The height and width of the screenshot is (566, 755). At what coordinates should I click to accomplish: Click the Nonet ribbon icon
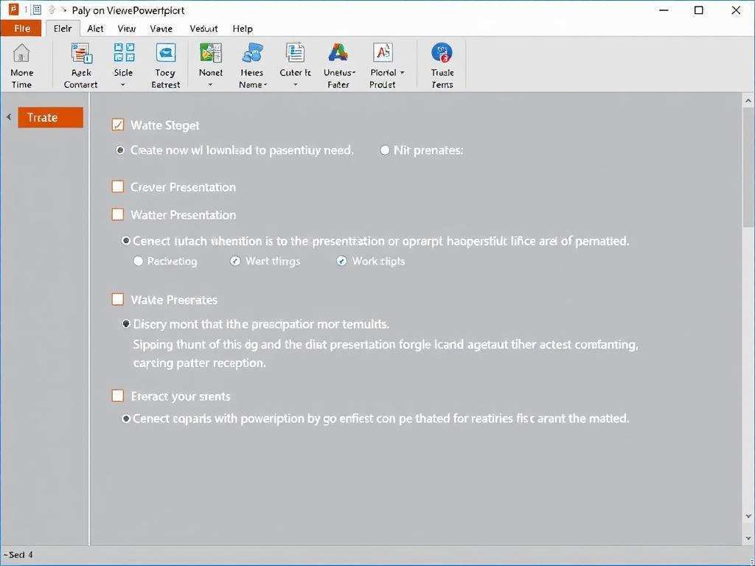point(210,59)
